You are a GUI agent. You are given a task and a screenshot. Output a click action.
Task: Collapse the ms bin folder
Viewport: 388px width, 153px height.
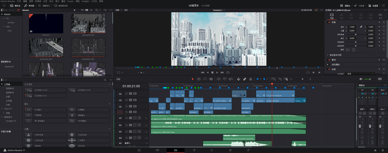click(4, 18)
